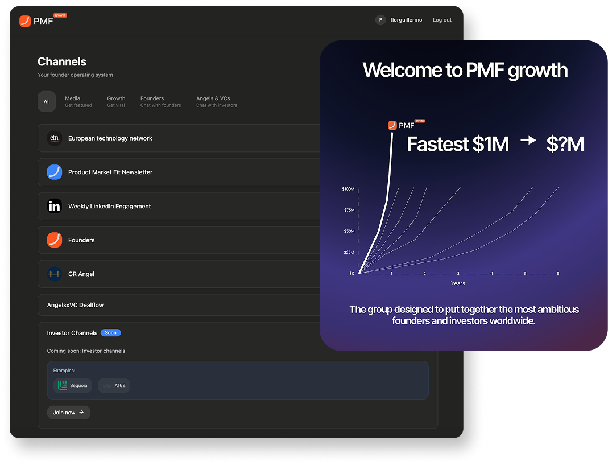Click the growth badge beside the header PMF logo
Image resolution: width=608 pixels, height=465 pixels.
[x=60, y=15]
